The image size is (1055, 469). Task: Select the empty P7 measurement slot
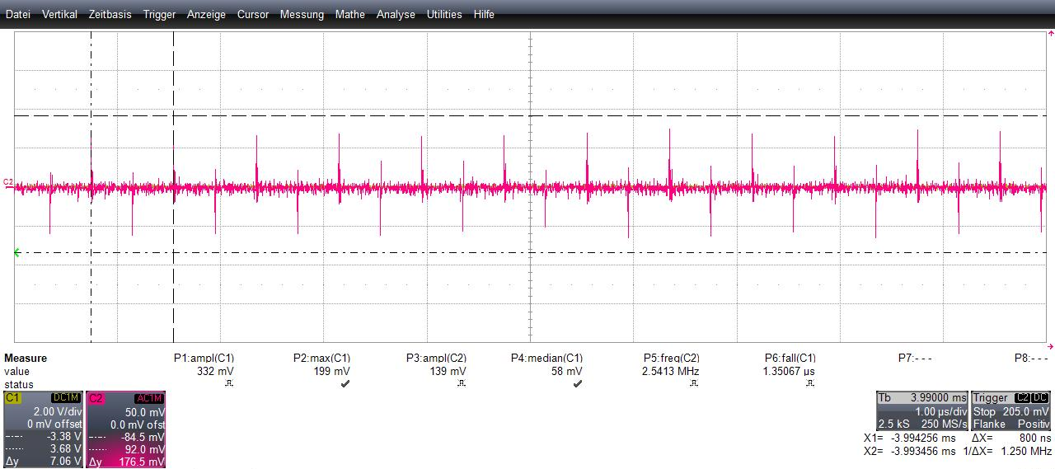click(915, 359)
